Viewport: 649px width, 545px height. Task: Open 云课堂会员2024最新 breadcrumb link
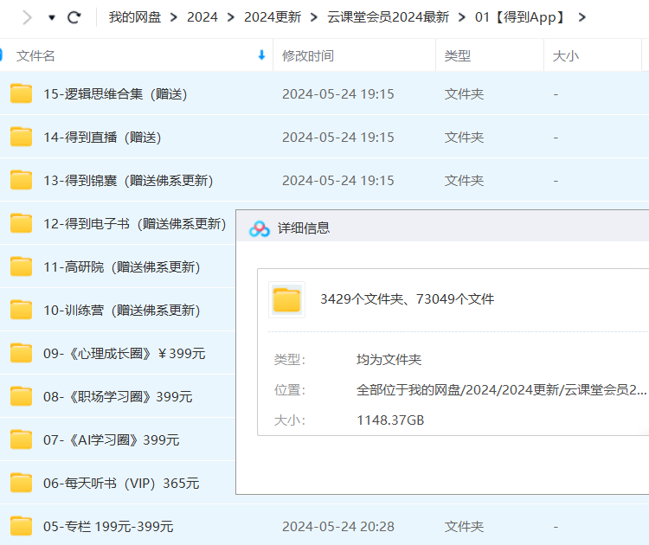click(387, 17)
